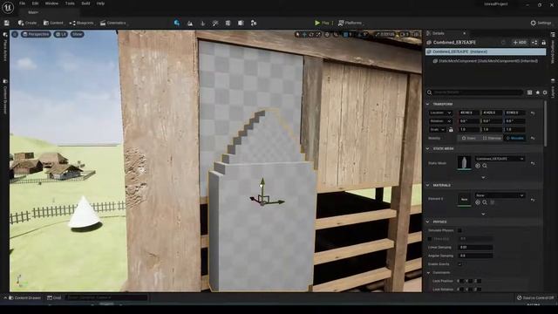Collapse the Constraints subsection
Viewport: 558px width, 314px height.
[x=428, y=273]
